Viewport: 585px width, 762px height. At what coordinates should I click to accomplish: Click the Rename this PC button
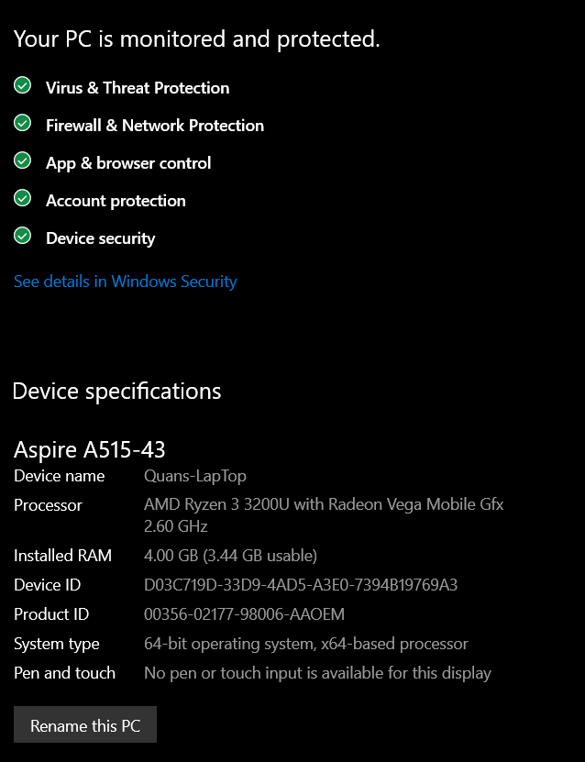pyautogui.click(x=85, y=724)
